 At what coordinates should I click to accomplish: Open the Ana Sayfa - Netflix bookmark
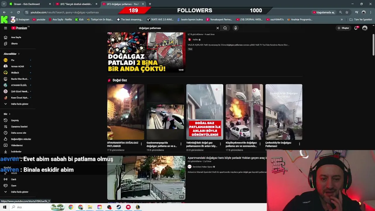[x=60, y=20]
